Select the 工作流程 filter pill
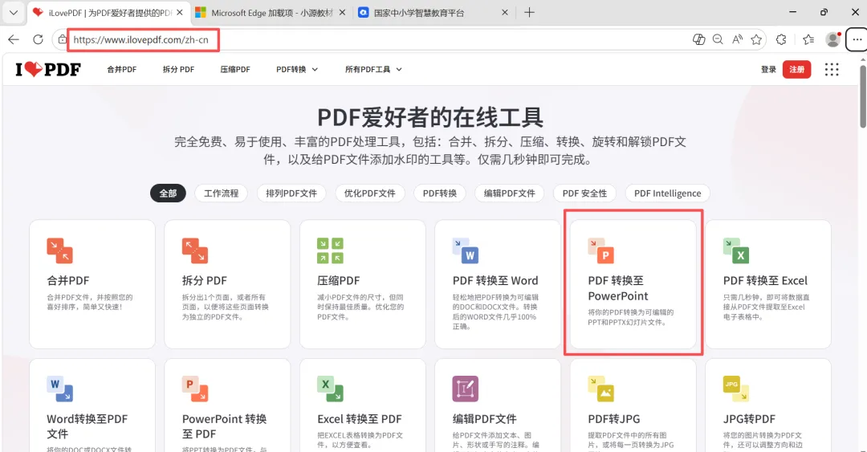This screenshot has width=867, height=452. (222, 193)
